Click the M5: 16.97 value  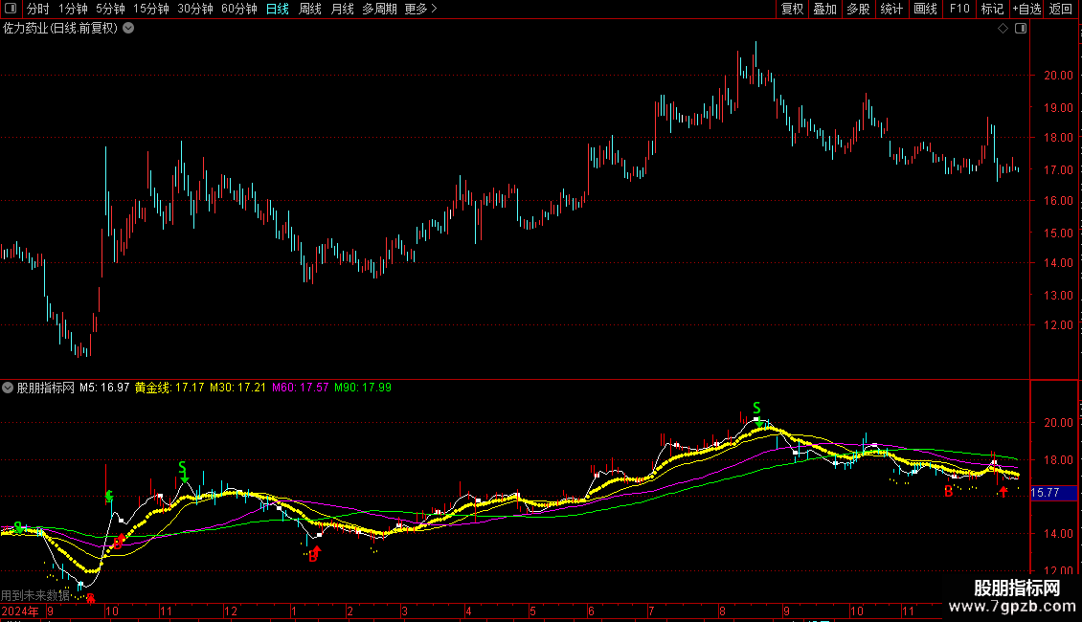click(x=104, y=388)
